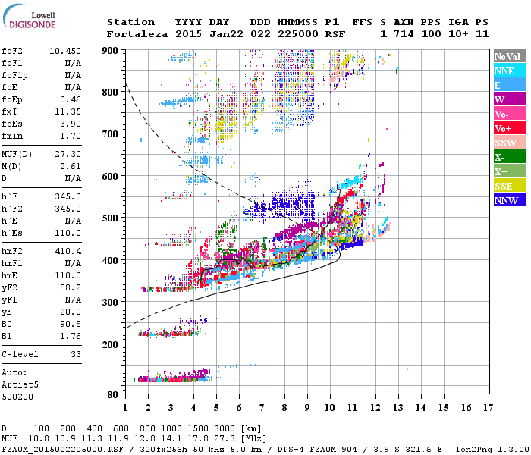Image resolution: width=531 pixels, height=455 pixels.
Task: Click the M(D) value 2.61
Action: point(71,166)
